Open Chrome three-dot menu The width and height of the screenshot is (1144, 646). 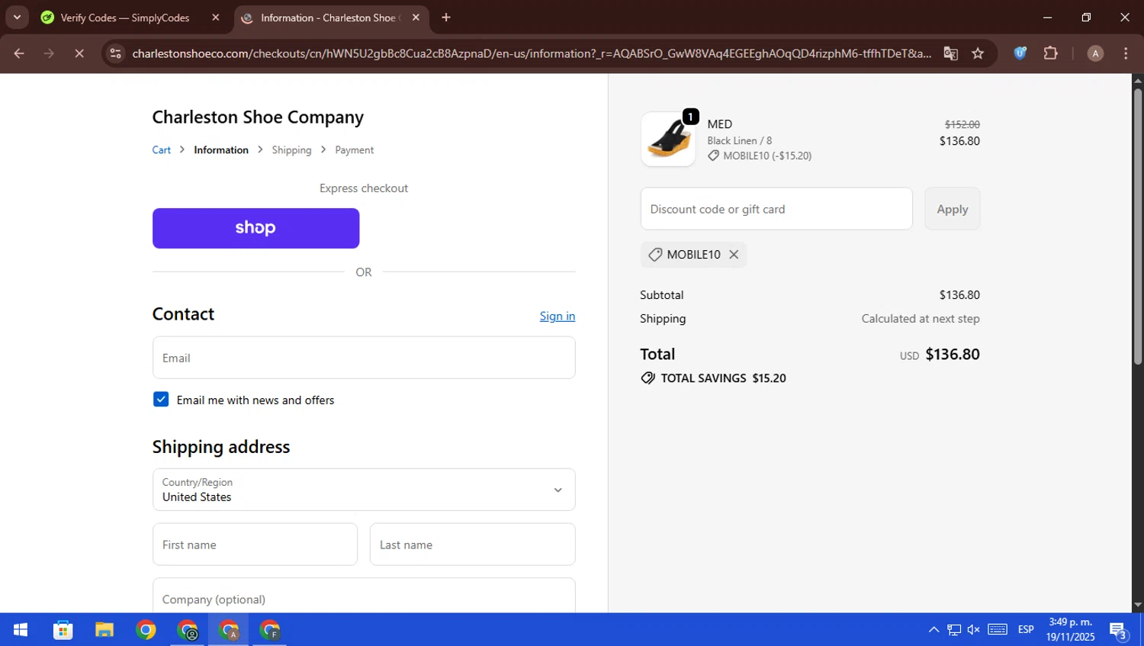(1126, 53)
